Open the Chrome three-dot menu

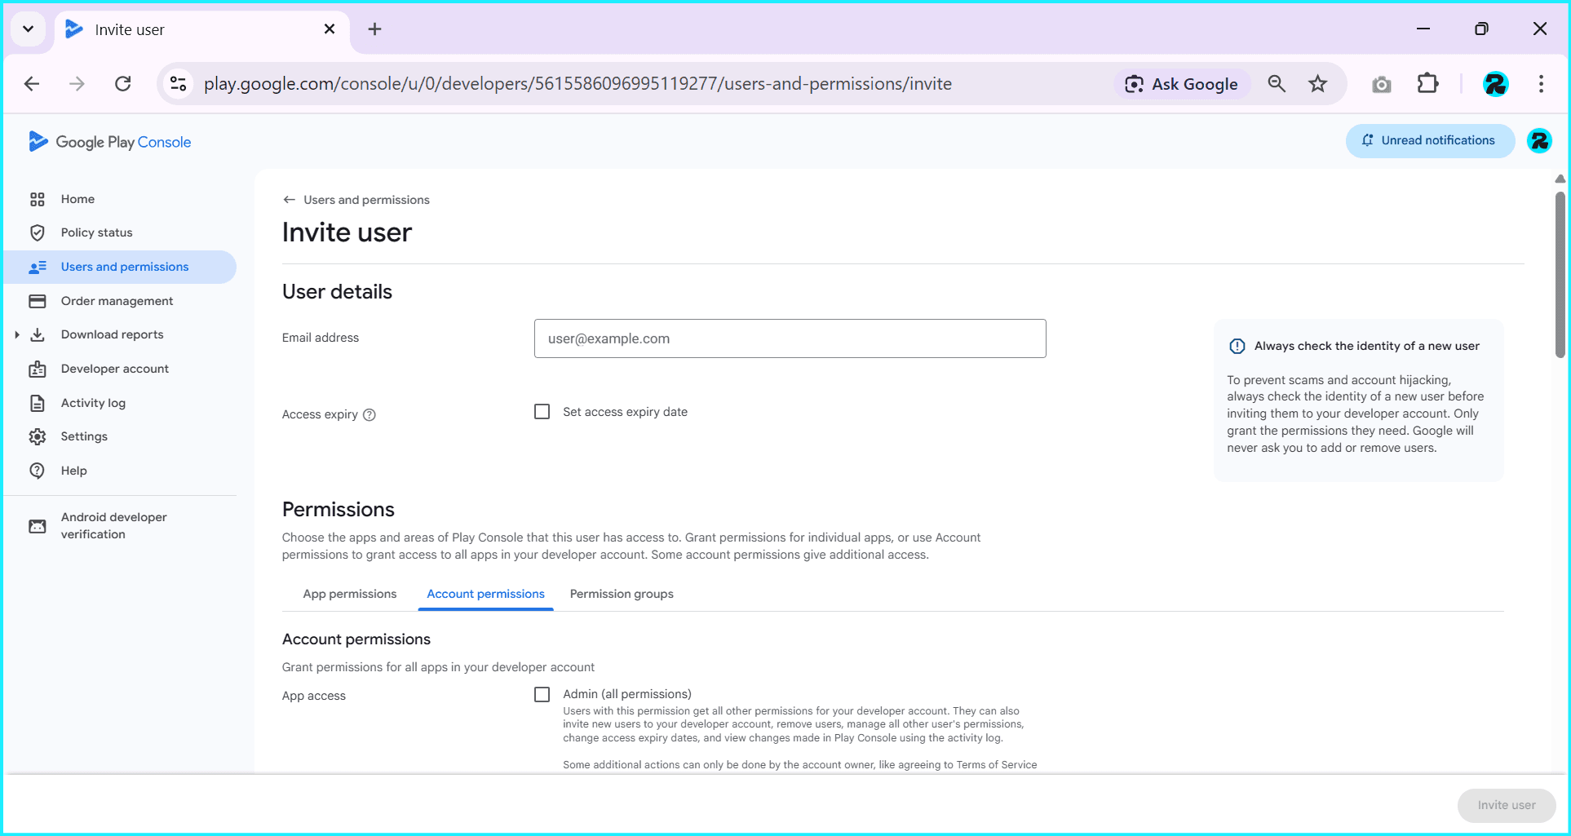click(x=1541, y=83)
